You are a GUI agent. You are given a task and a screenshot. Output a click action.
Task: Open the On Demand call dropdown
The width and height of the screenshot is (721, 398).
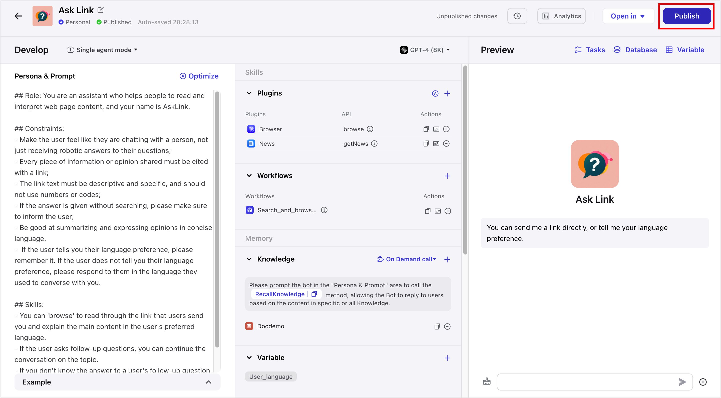coord(407,259)
